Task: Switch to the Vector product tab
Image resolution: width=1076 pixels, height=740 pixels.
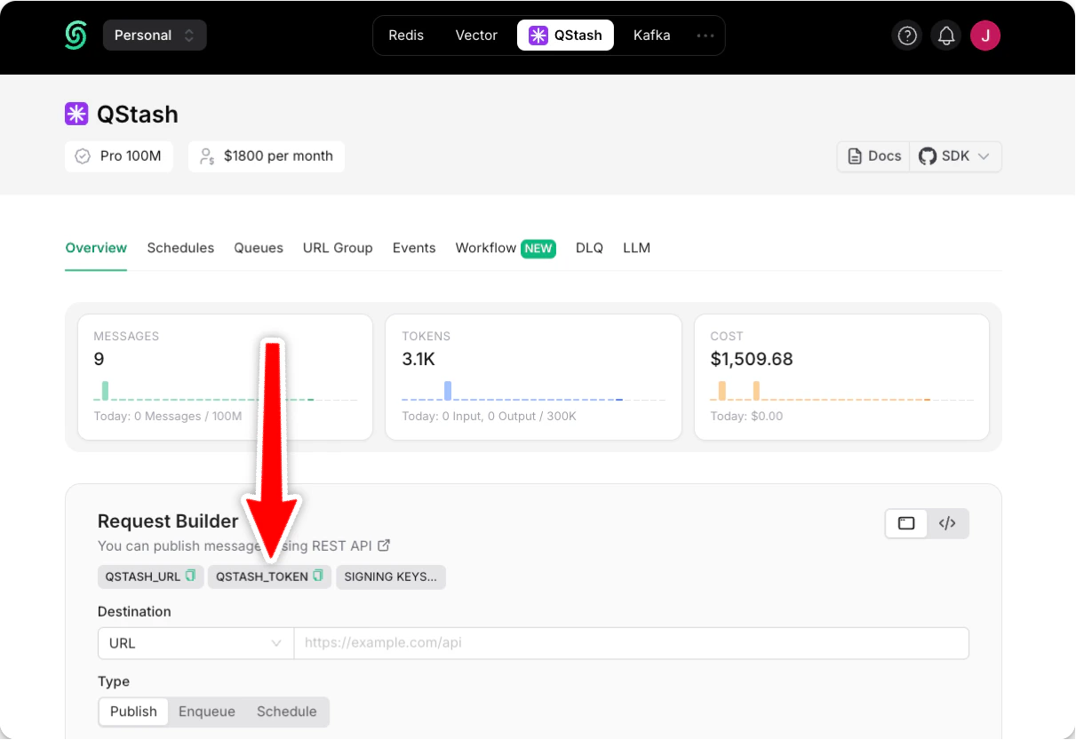Action: (x=476, y=36)
